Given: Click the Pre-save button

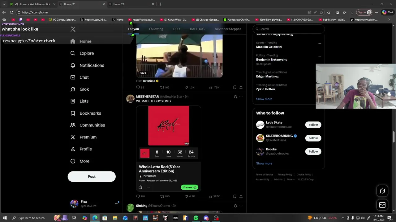Looking at the screenshot, I should click(x=189, y=187).
